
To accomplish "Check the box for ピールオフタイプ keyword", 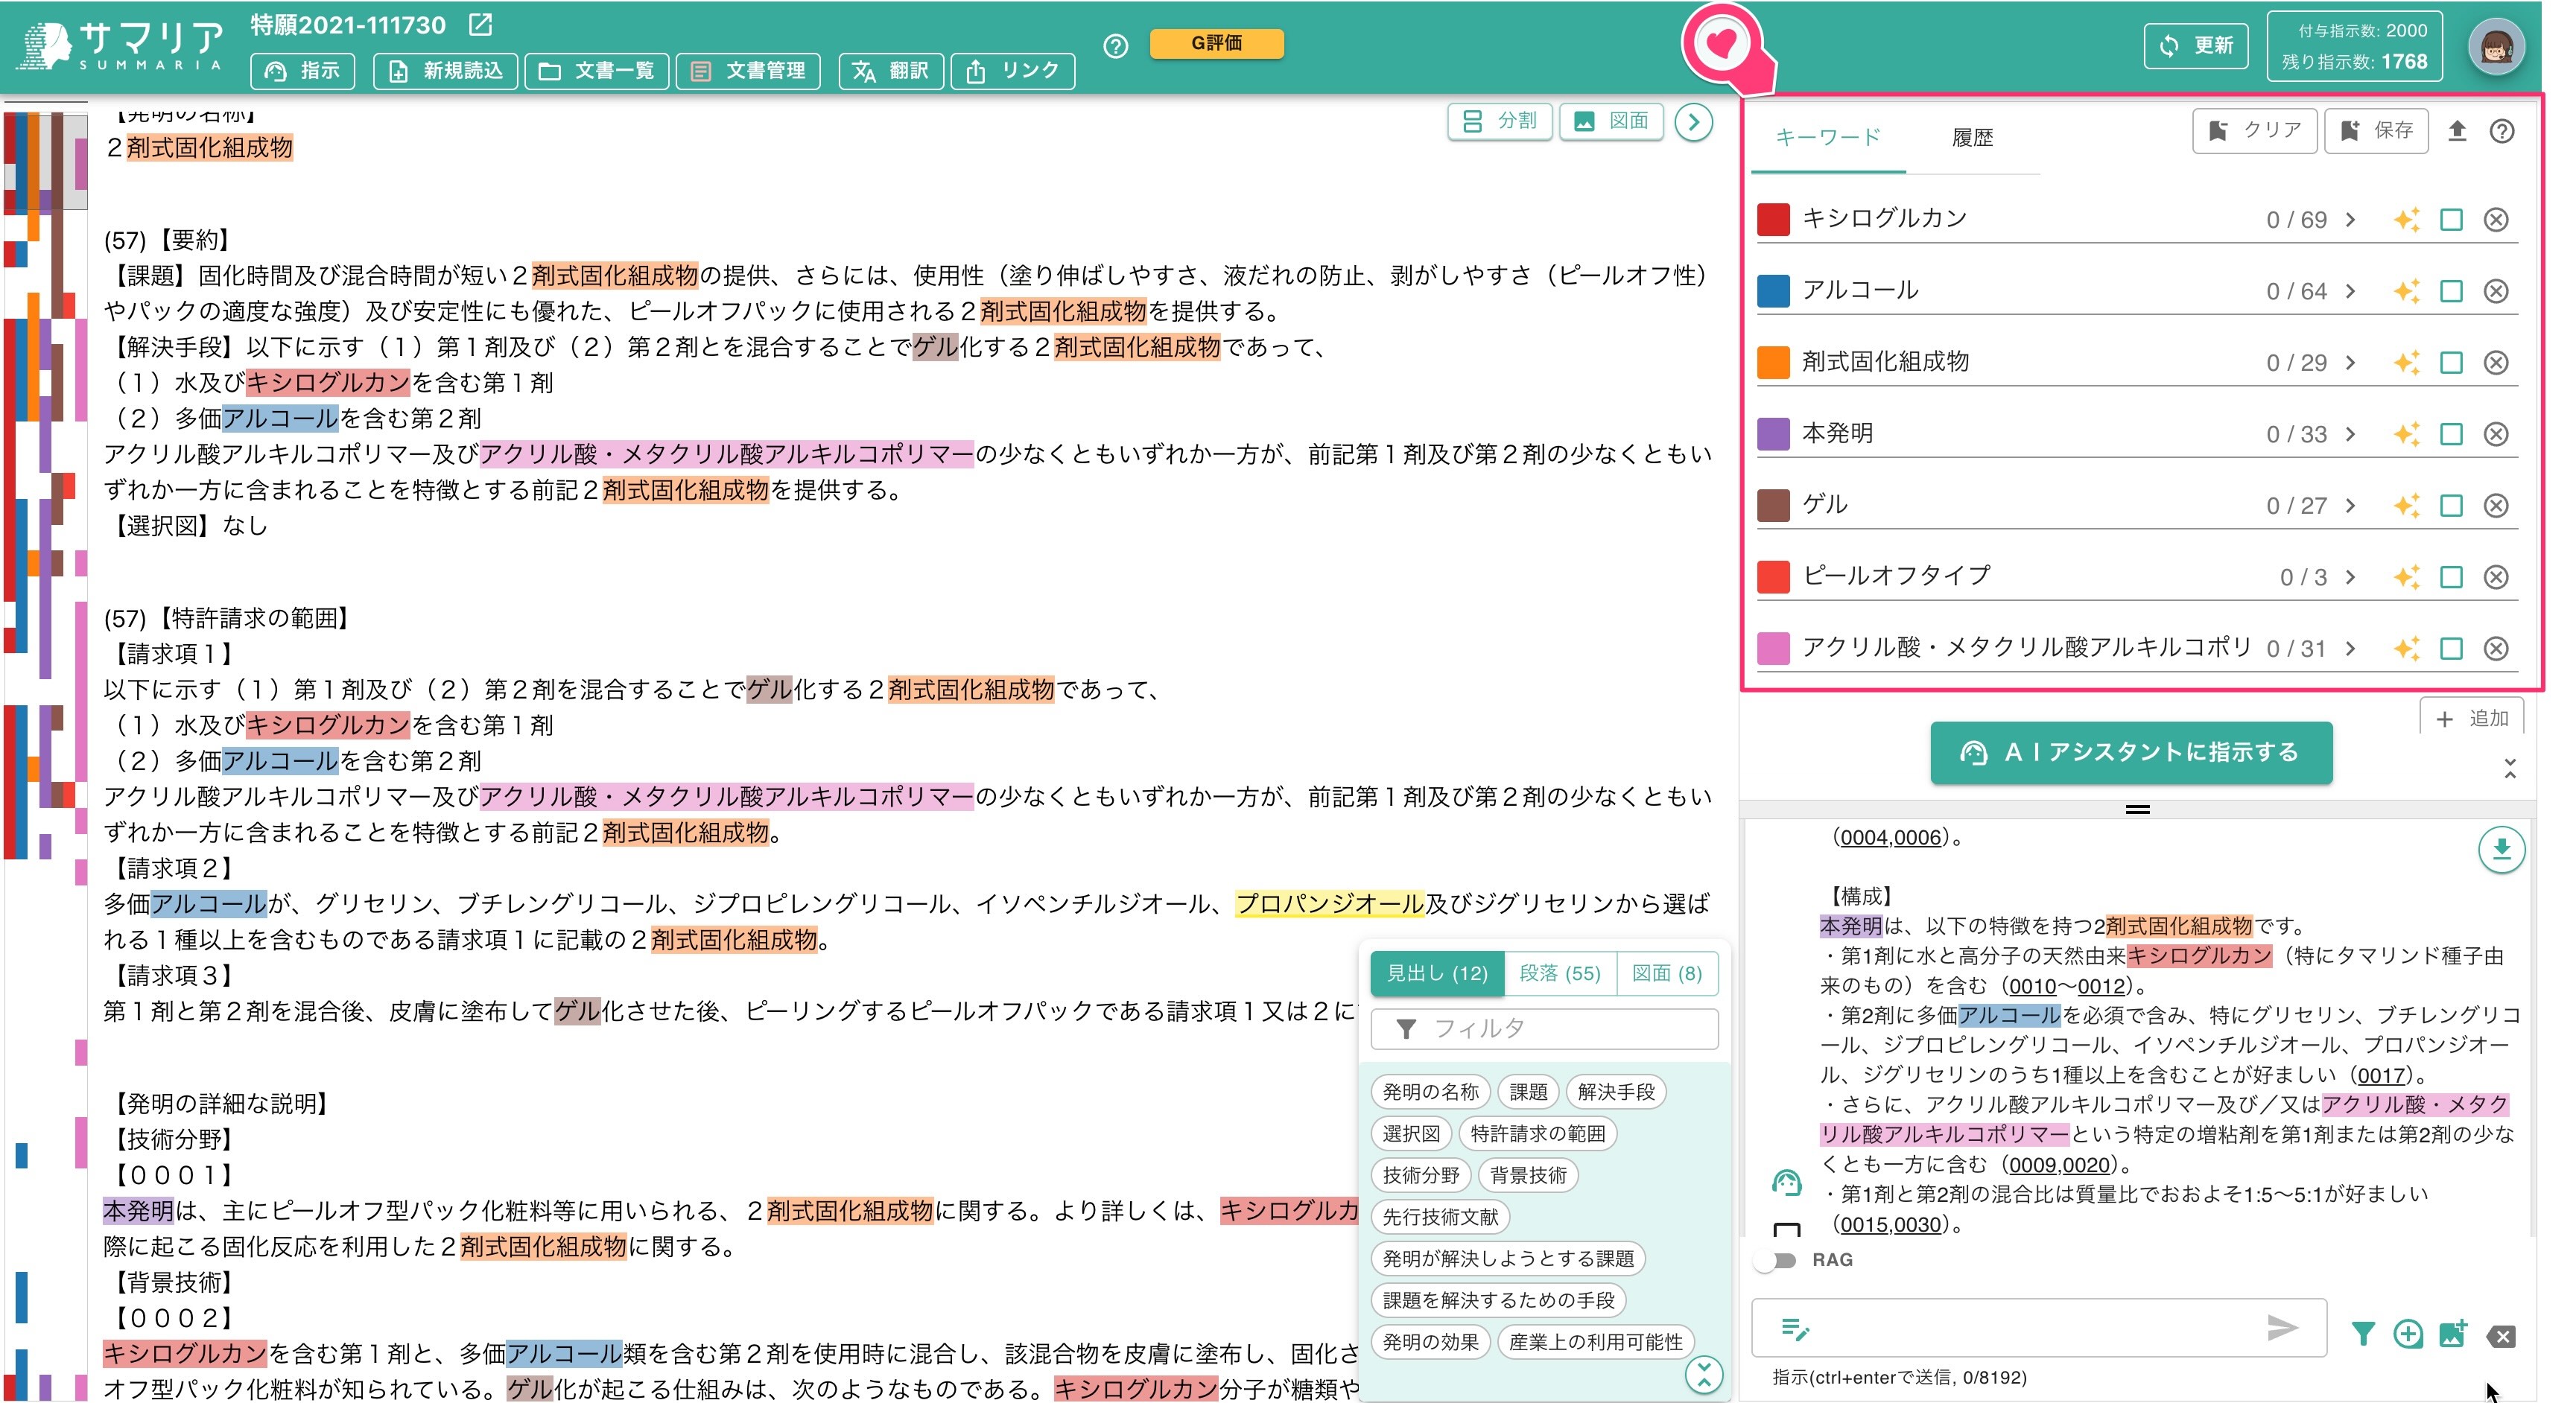I will [2451, 577].
